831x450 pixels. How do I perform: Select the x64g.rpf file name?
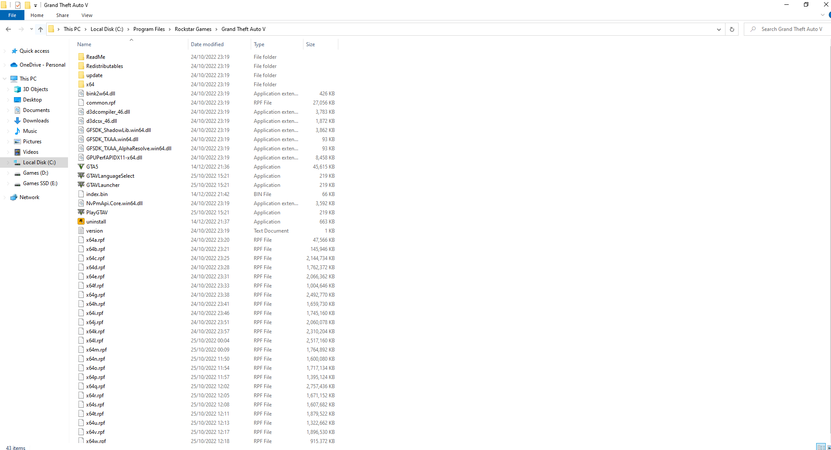coord(95,295)
